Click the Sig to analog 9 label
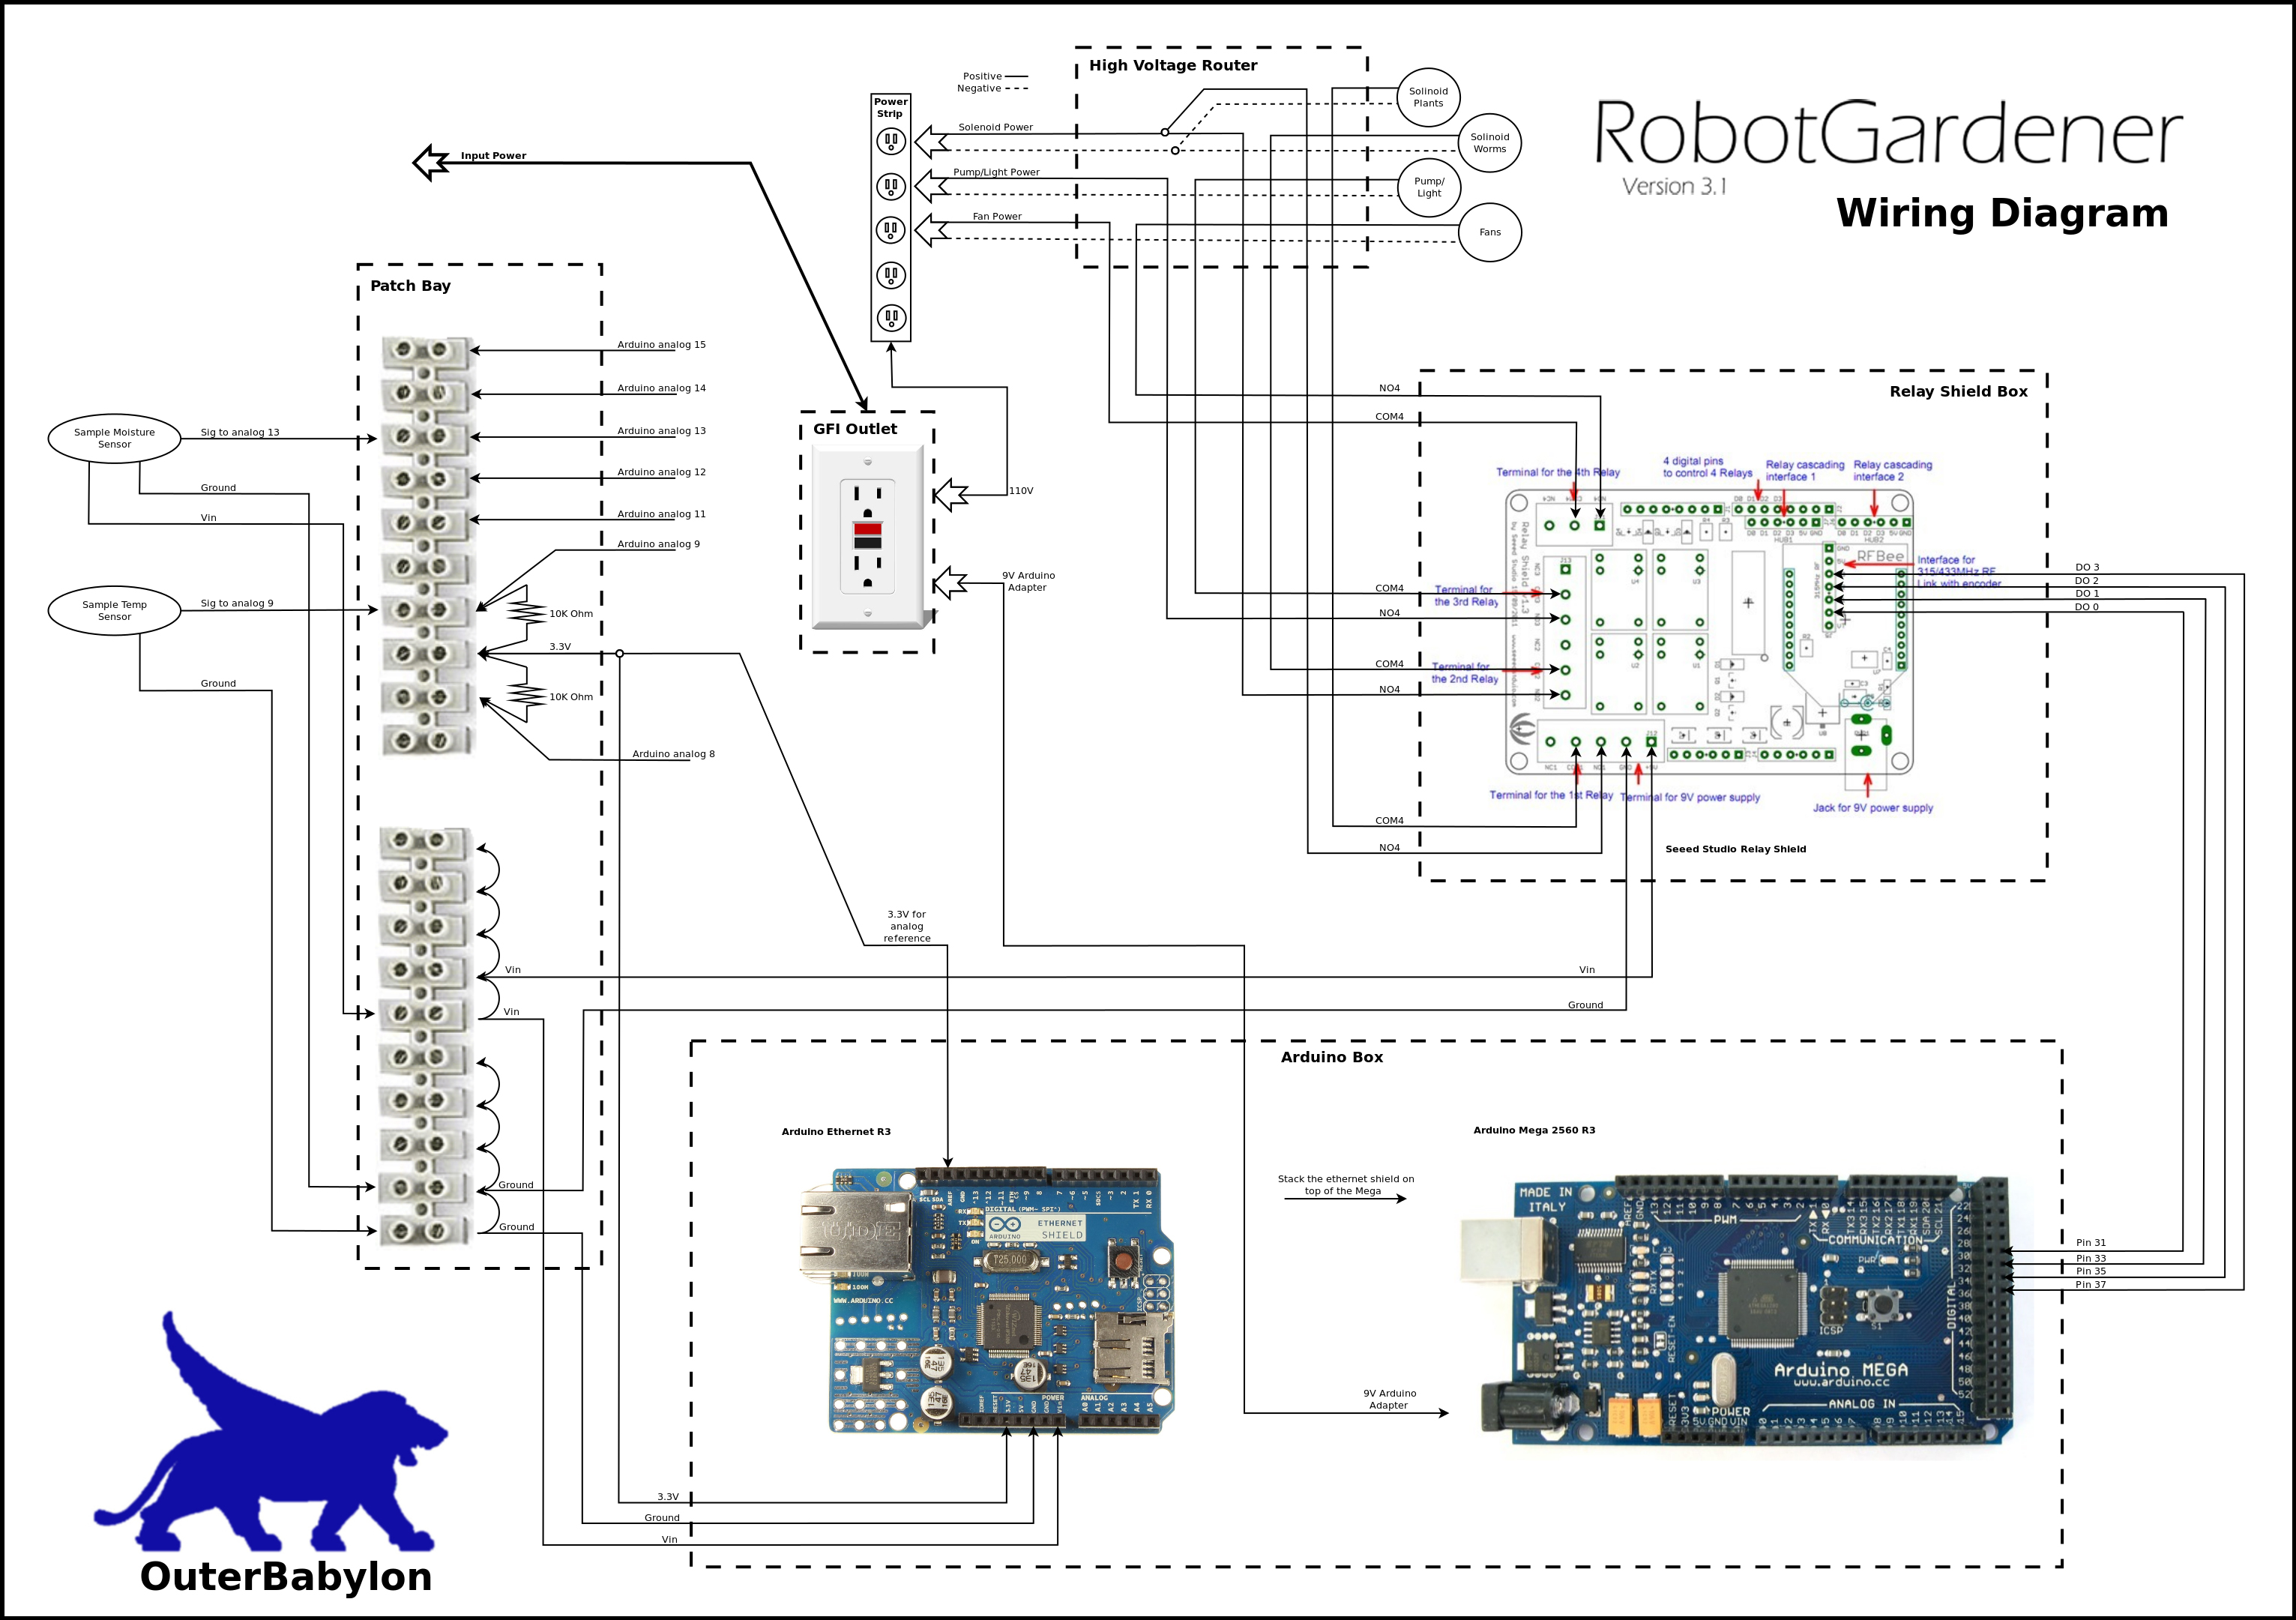Screen dimensions: 2296x1620 [237, 604]
